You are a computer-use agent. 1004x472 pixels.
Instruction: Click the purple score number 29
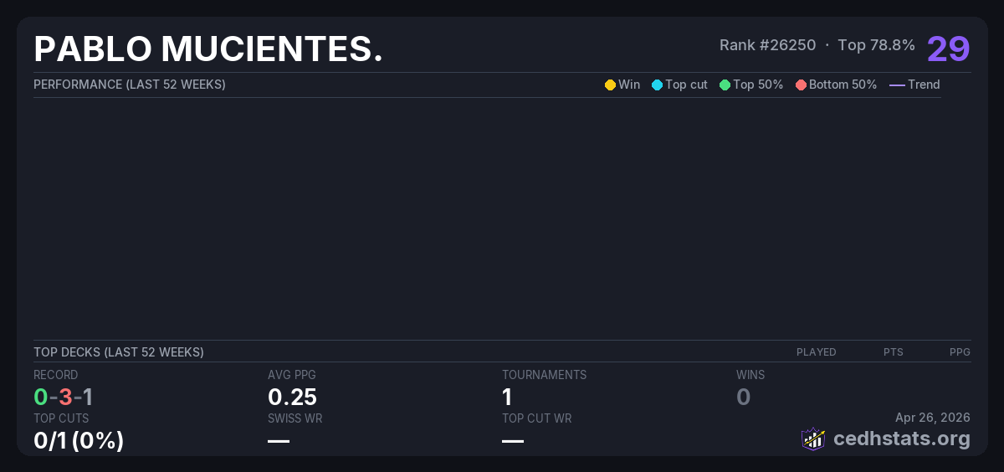coord(948,49)
